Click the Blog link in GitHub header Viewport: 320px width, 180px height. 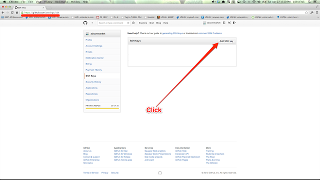point(158,23)
